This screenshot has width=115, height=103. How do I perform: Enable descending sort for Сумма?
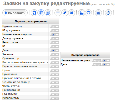[57, 70]
